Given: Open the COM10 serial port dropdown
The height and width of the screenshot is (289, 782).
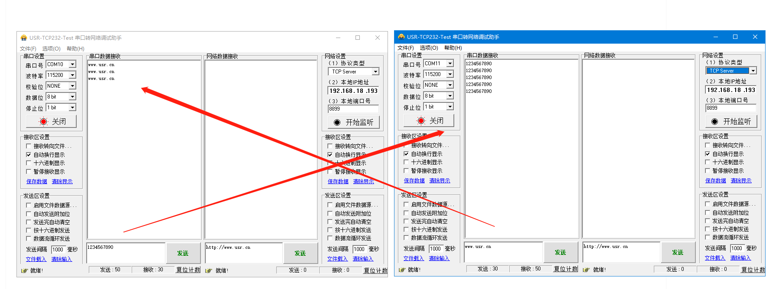Looking at the screenshot, I should coord(72,64).
